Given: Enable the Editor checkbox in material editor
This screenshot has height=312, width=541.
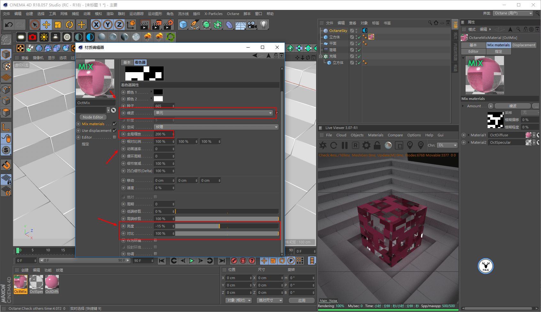Looking at the screenshot, I should point(114,137).
